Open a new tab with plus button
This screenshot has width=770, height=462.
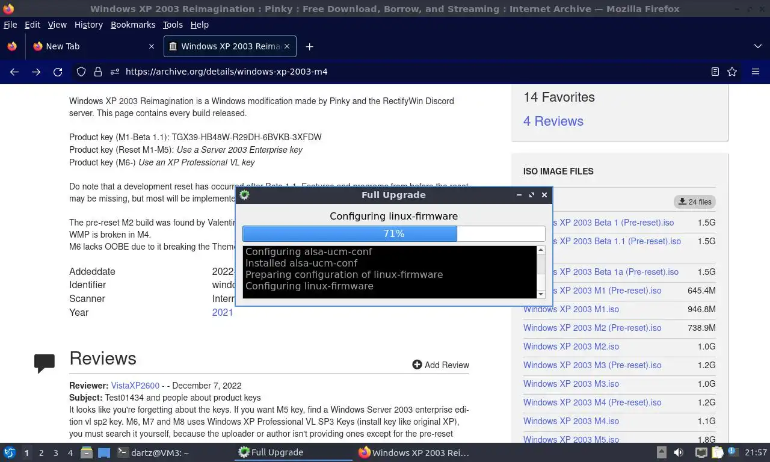[x=309, y=46]
